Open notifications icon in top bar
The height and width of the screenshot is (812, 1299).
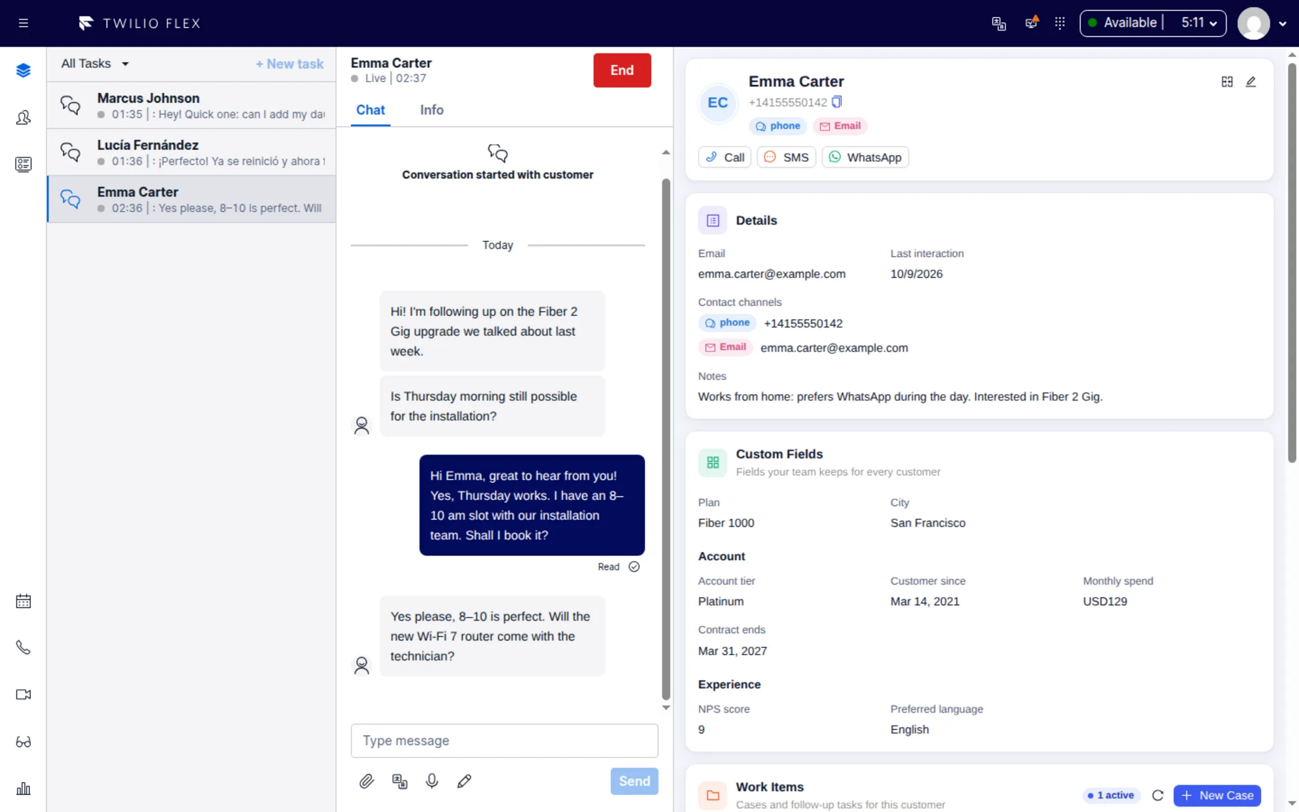(1032, 23)
